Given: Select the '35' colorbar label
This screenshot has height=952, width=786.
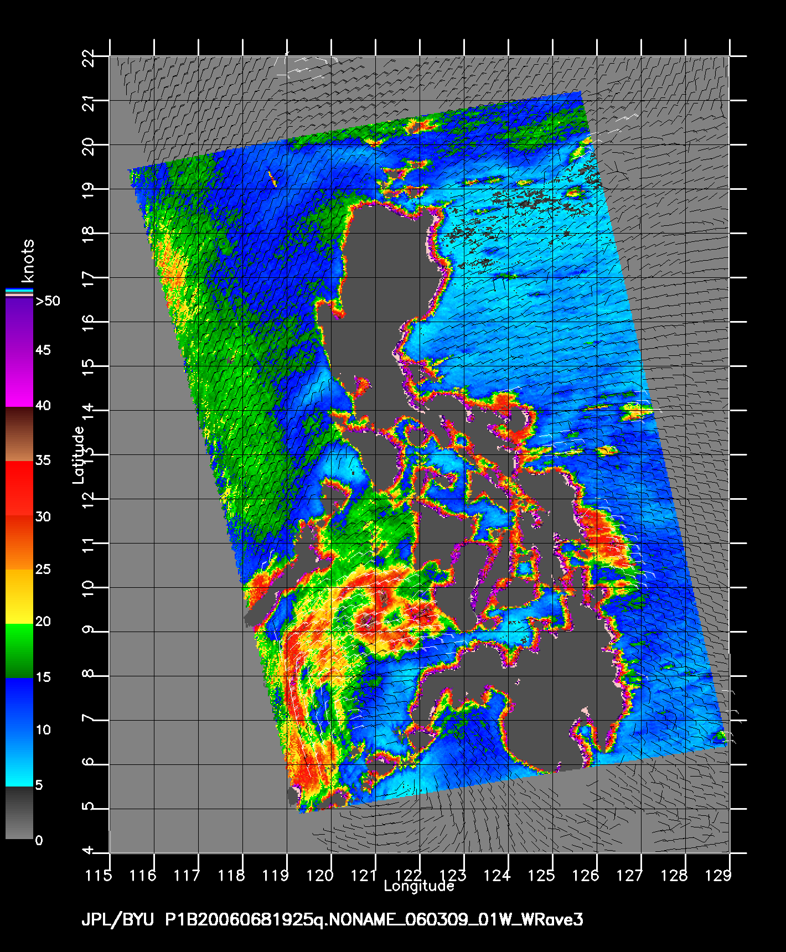Looking at the screenshot, I should (43, 461).
